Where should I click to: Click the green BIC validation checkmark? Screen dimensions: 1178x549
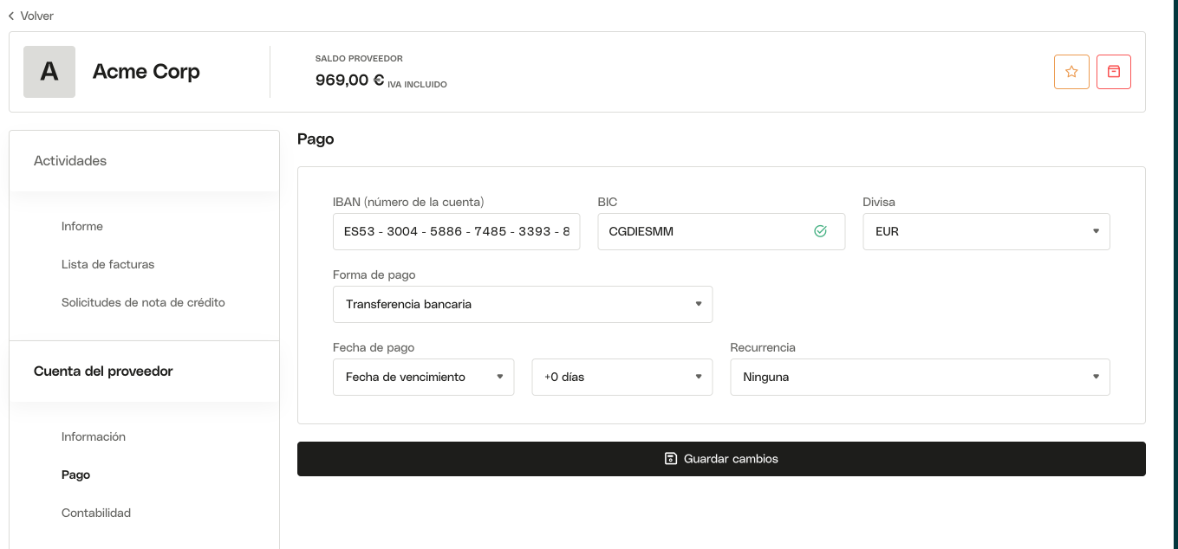click(x=820, y=231)
